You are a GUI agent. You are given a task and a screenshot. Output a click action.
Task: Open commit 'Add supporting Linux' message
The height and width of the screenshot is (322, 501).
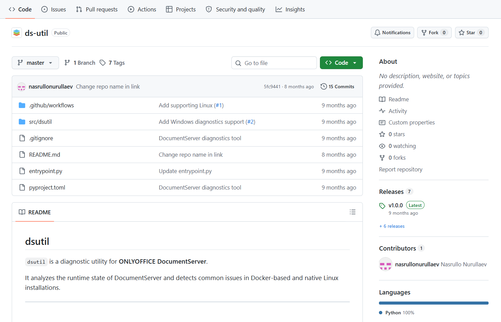(186, 105)
